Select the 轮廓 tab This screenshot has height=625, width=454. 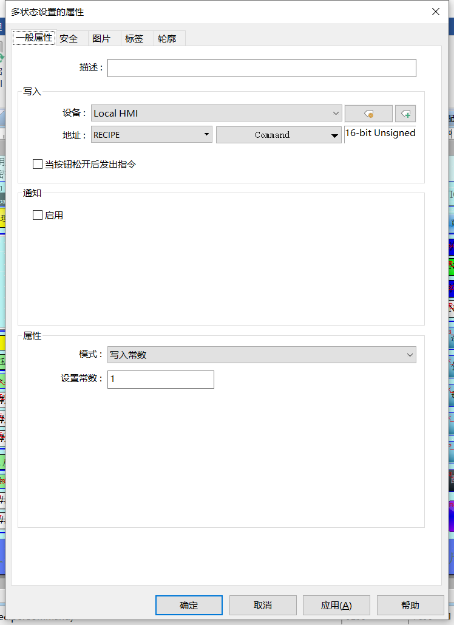click(167, 38)
